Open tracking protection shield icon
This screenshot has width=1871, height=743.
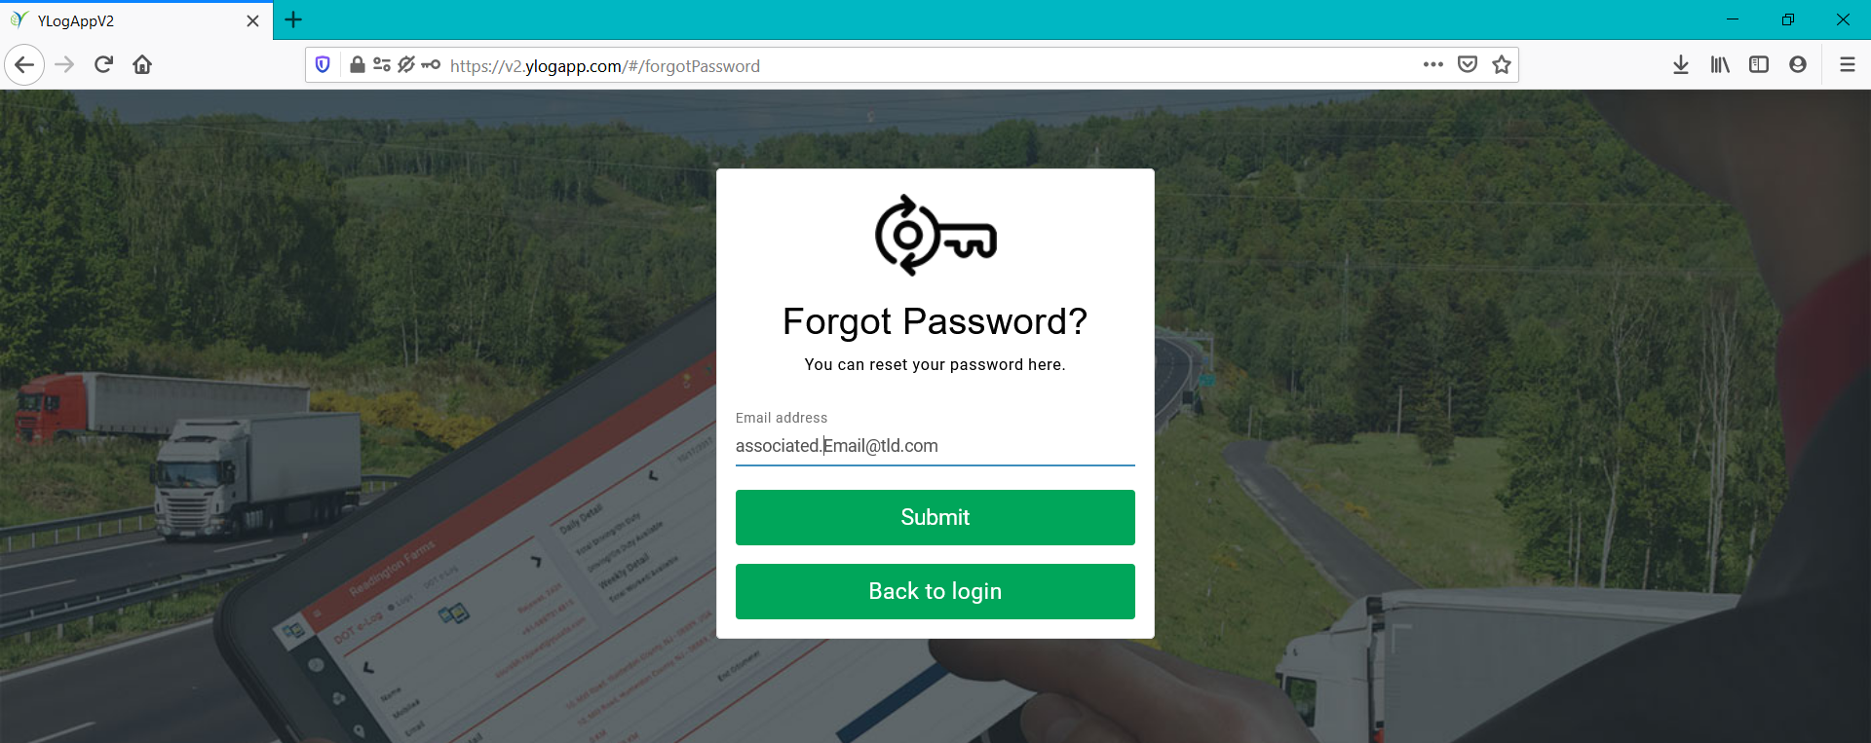coord(323,65)
